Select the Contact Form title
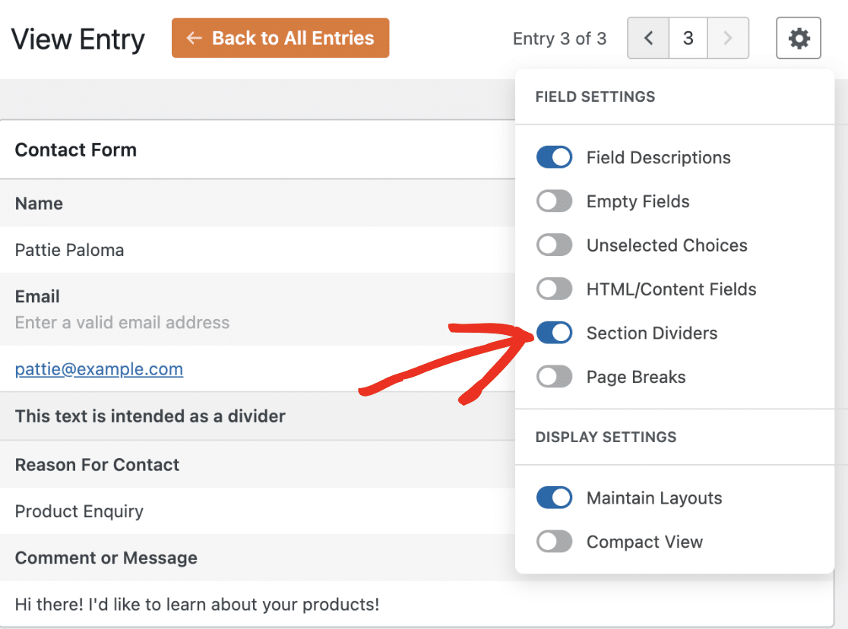Viewport: 848px width, 629px height. (x=76, y=150)
